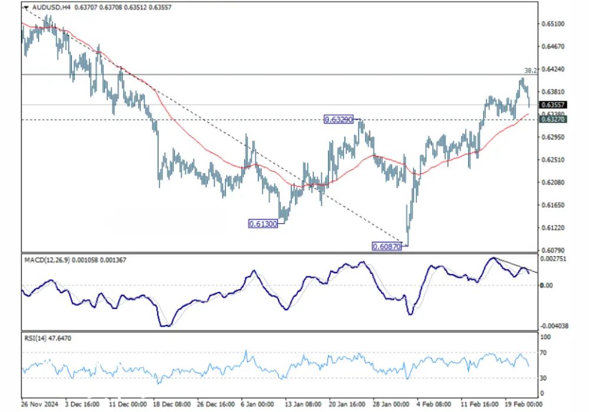
Task: Click the triangle arrow beside AUDUSD,H4 title
Action: pos(25,8)
